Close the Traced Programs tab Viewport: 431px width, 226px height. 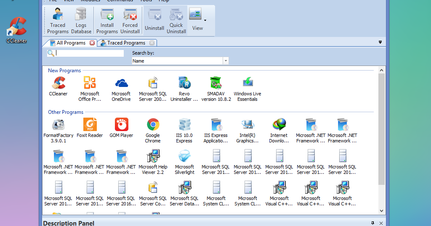[152, 43]
